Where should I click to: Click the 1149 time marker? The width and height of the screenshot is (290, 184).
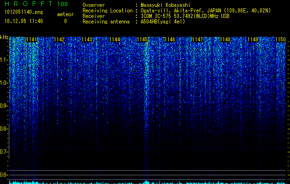pyautogui.click(x=253, y=40)
